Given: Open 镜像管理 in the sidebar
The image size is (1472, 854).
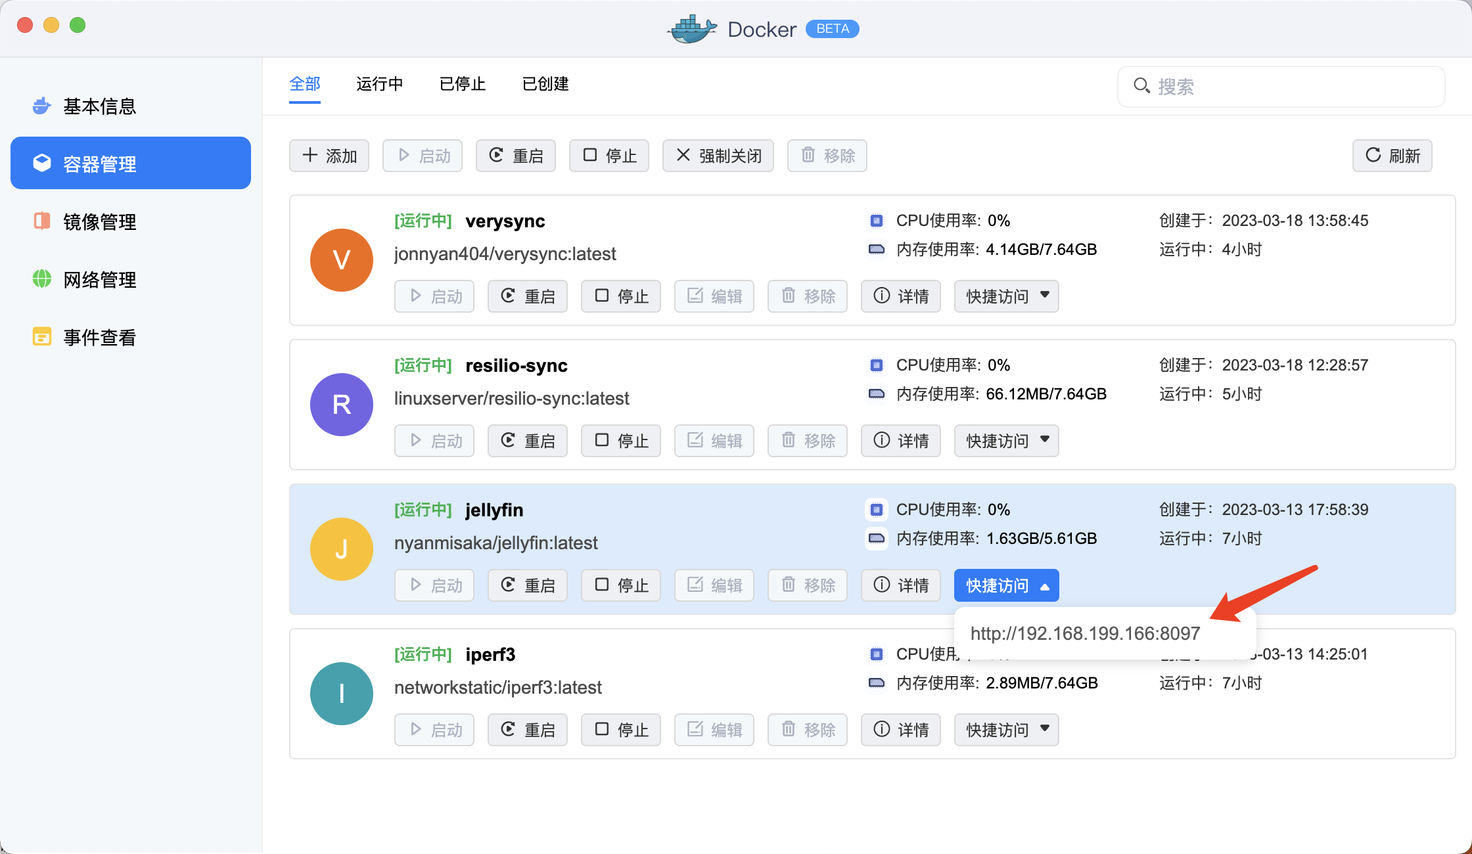Looking at the screenshot, I should pyautogui.click(x=130, y=221).
